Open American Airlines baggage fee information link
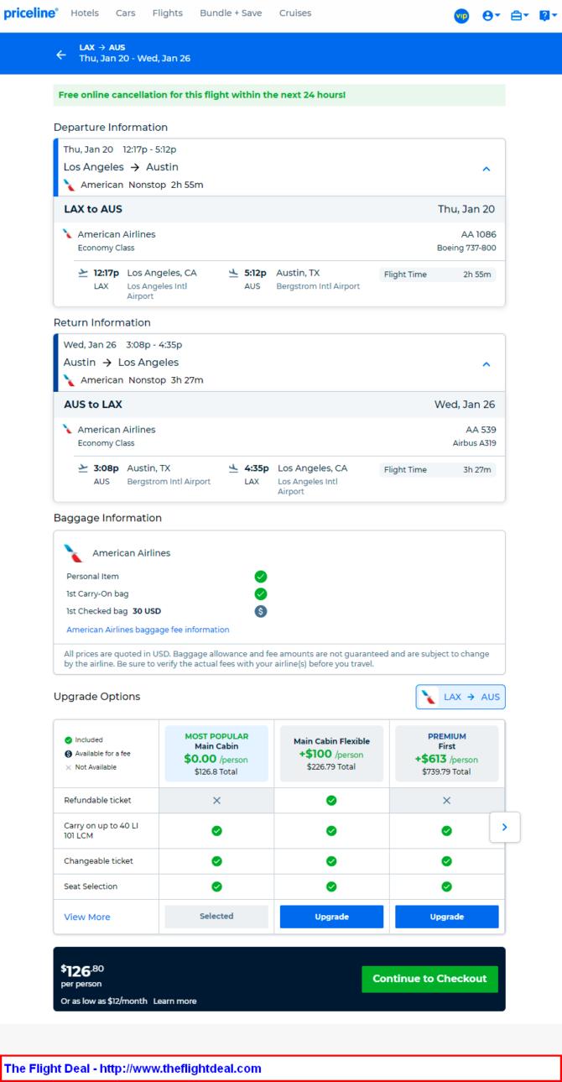The image size is (562, 1082). click(x=148, y=630)
